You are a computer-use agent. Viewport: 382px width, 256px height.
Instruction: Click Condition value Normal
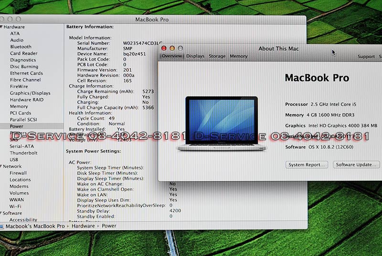117,124
